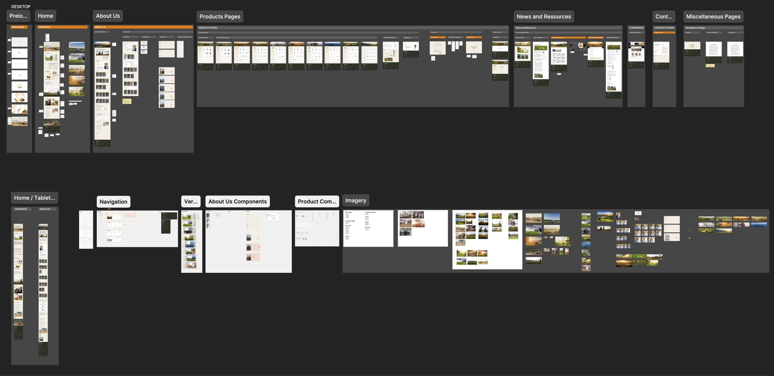Click the About Us Components label
This screenshot has width=774, height=376.
click(237, 201)
